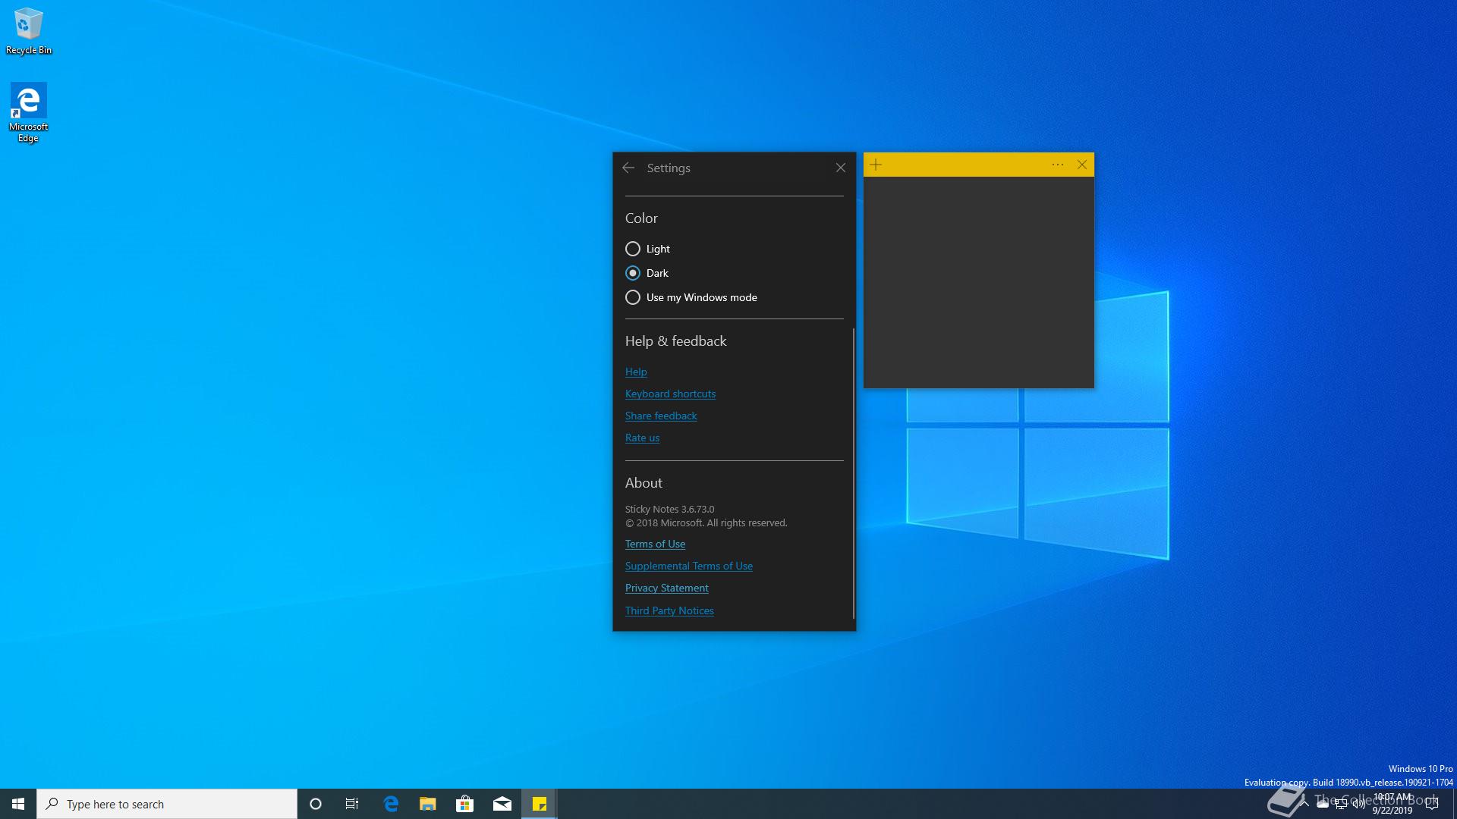Open Third Party Notices link
The width and height of the screenshot is (1457, 819).
(x=669, y=610)
